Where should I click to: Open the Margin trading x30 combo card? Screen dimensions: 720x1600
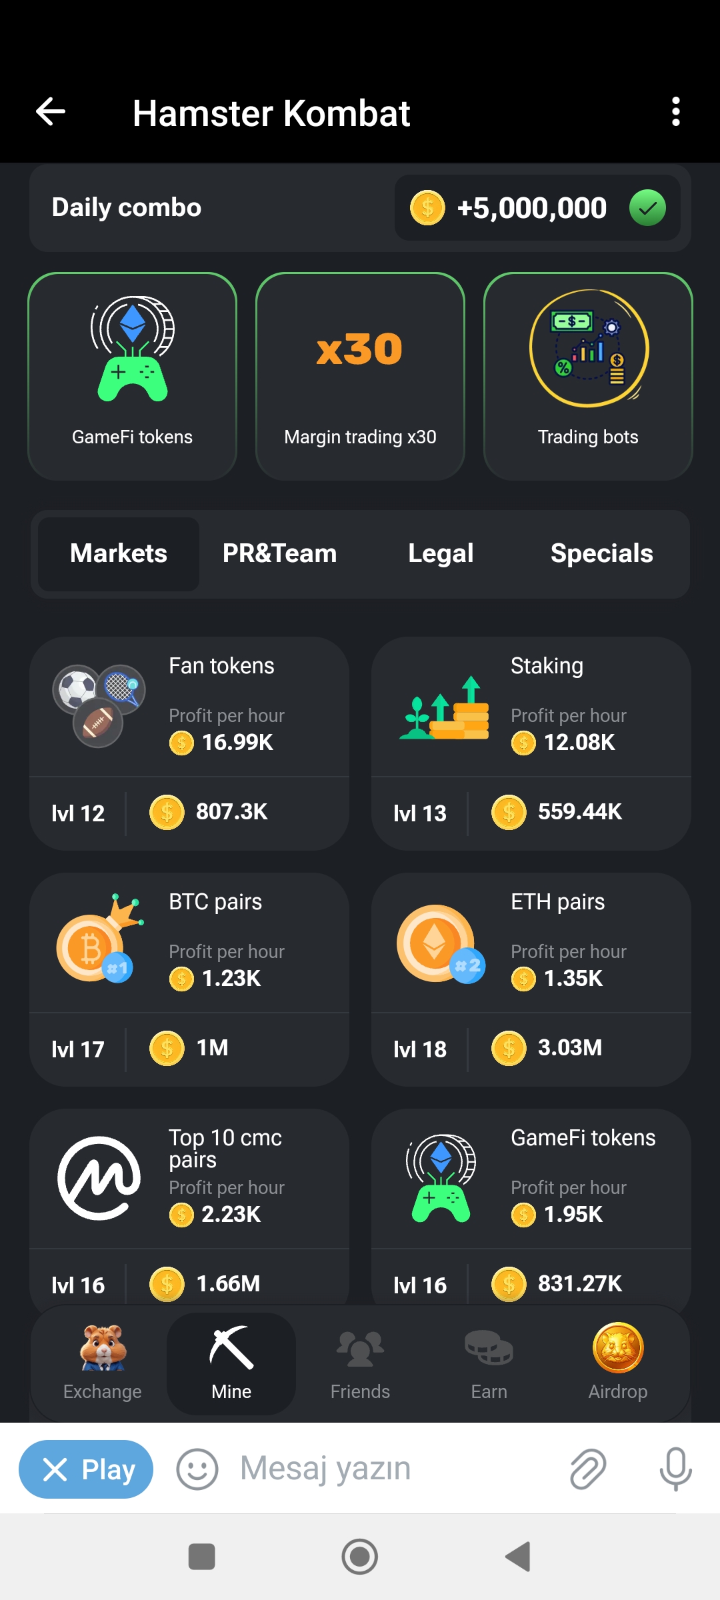[x=360, y=377]
